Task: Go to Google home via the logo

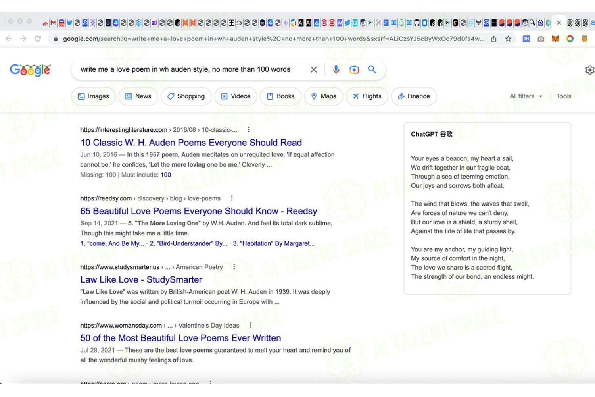Action: click(x=30, y=70)
